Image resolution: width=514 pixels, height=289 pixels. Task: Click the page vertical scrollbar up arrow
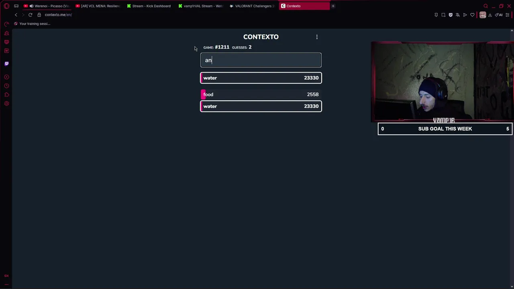(512, 31)
